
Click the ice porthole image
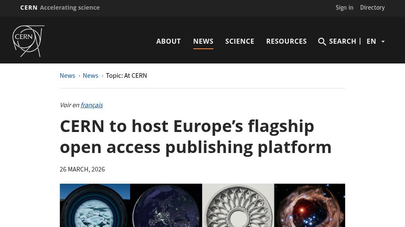[95, 206]
